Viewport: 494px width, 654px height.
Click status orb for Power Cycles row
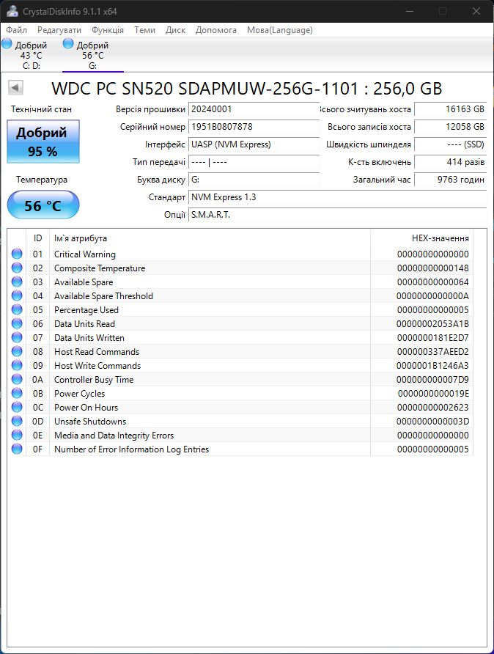[17, 393]
